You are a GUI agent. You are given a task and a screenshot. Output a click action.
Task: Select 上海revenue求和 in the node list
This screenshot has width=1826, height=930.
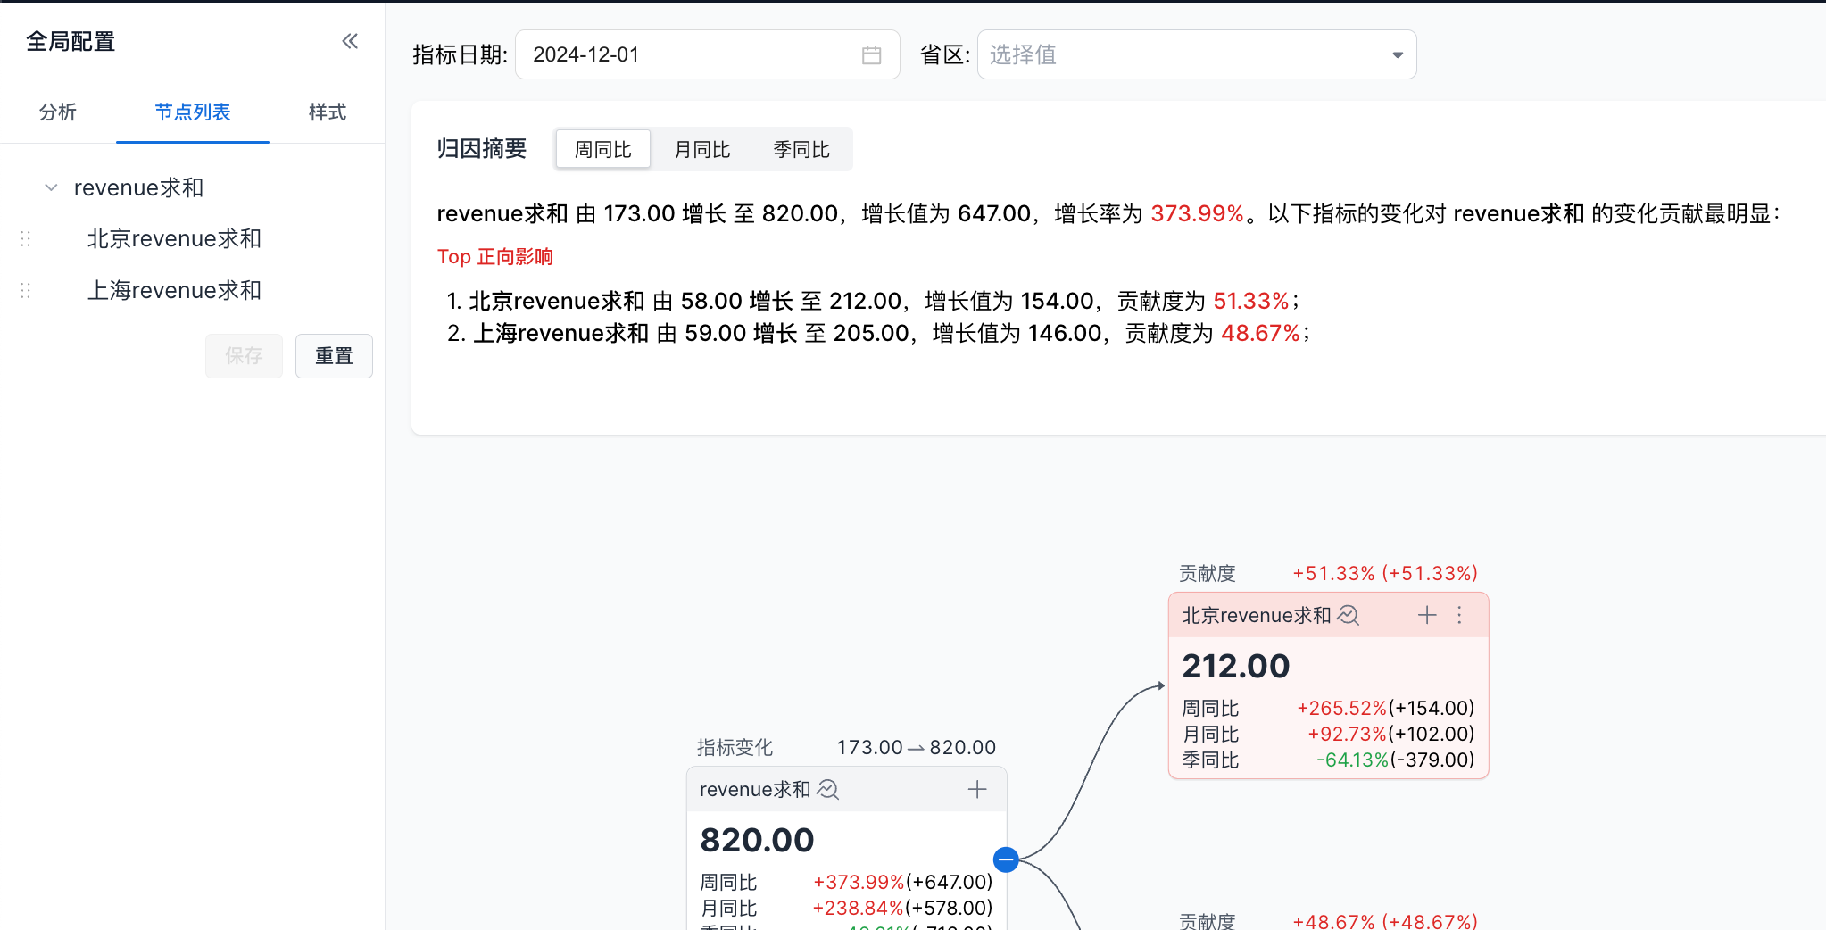174,290
